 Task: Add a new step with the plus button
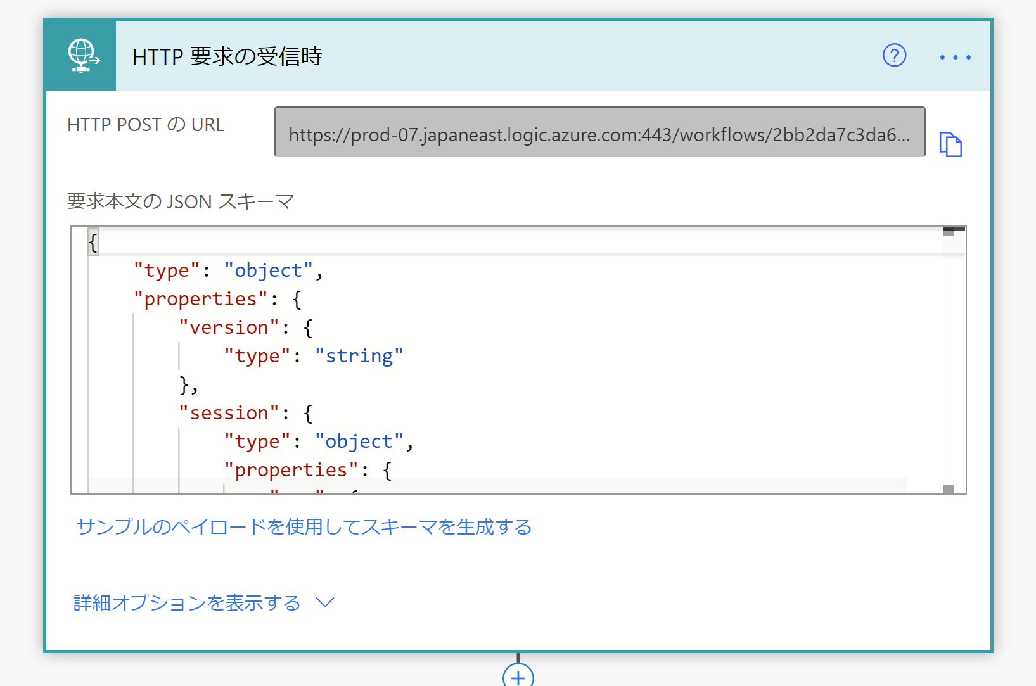click(x=518, y=676)
